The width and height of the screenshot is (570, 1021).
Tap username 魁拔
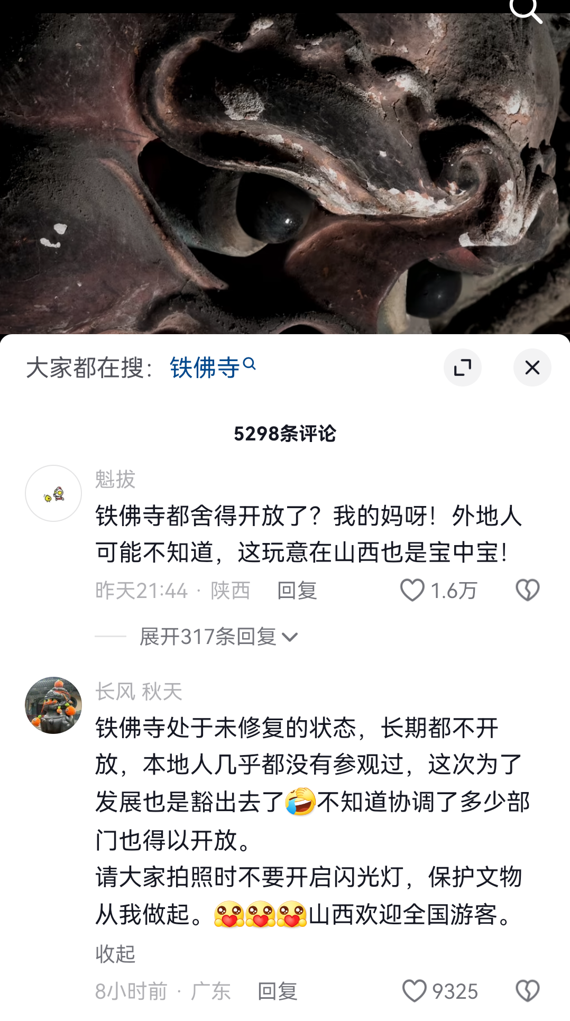click(x=115, y=479)
